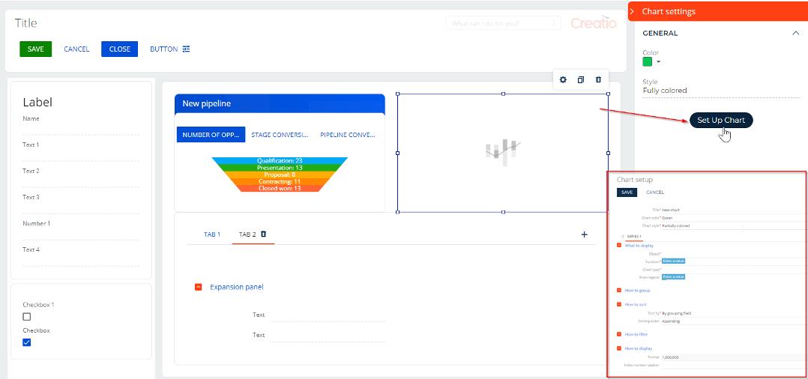Delete TAB 2 using its trash icon

263,234
